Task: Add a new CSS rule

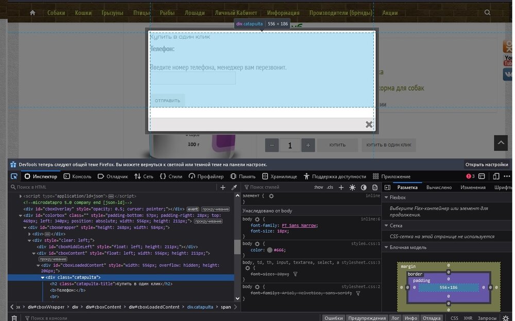Action: [342, 188]
